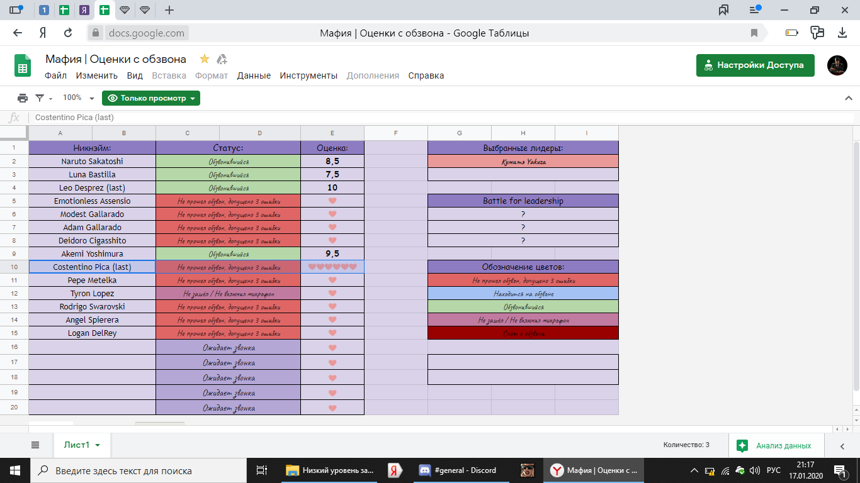Select the Battle for leadership header cell

click(523, 201)
